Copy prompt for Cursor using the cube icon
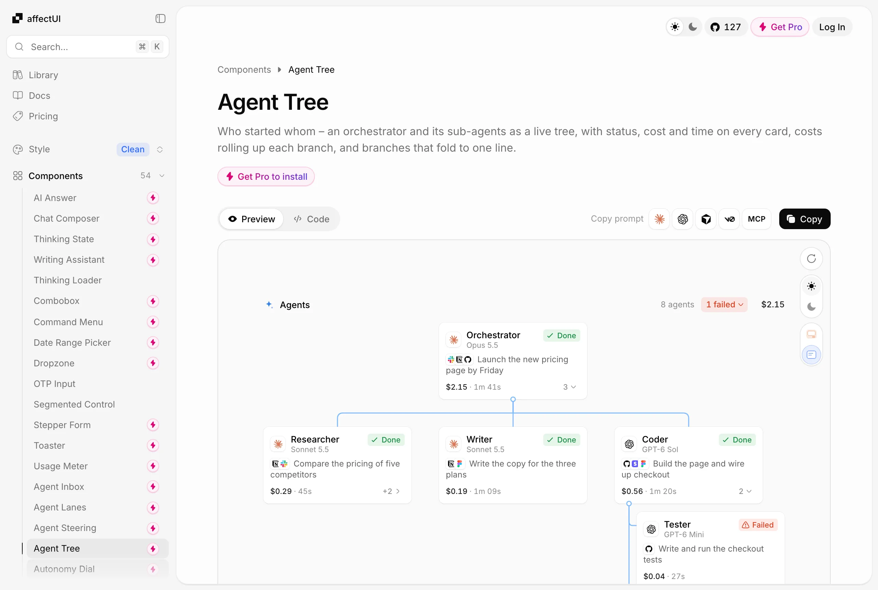The image size is (878, 590). (706, 219)
